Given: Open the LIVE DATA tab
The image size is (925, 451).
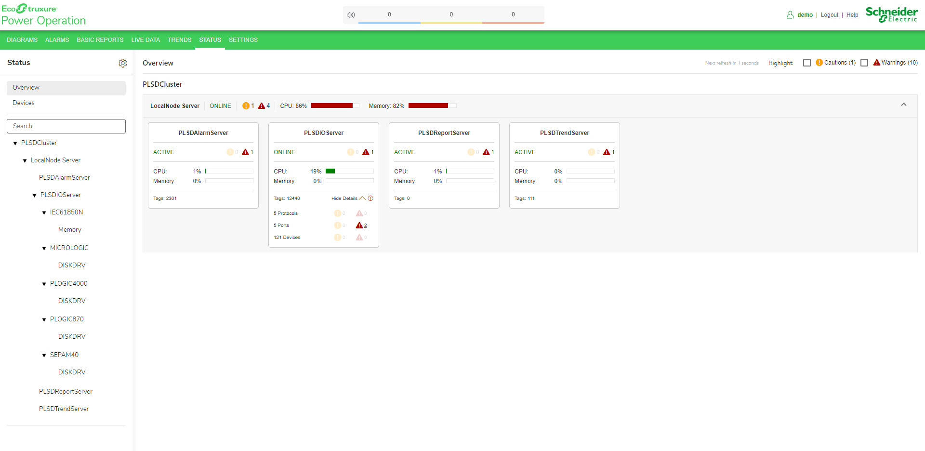Looking at the screenshot, I should (145, 40).
